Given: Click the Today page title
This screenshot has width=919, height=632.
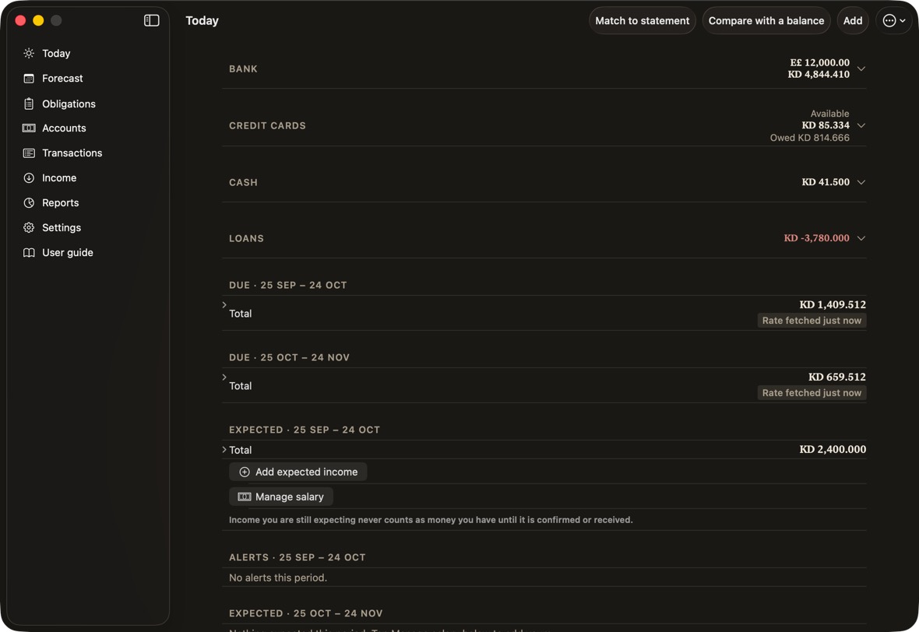Looking at the screenshot, I should [202, 20].
